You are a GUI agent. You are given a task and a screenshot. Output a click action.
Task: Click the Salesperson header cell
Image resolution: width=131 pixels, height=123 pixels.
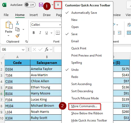46,63
